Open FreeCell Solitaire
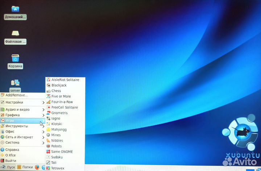 (x=65, y=107)
